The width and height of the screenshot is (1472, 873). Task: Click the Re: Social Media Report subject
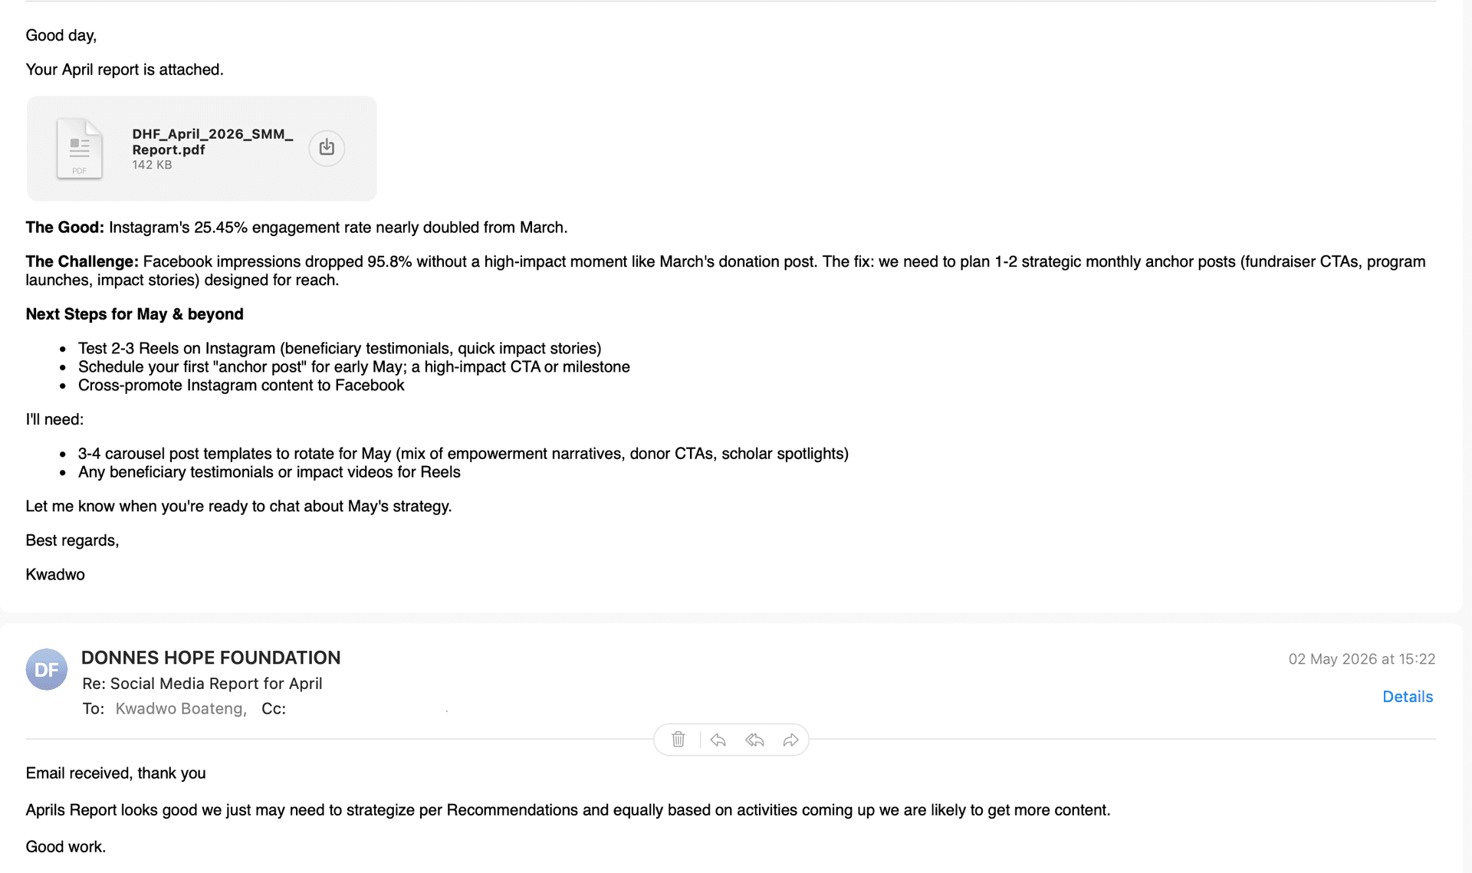(x=202, y=684)
